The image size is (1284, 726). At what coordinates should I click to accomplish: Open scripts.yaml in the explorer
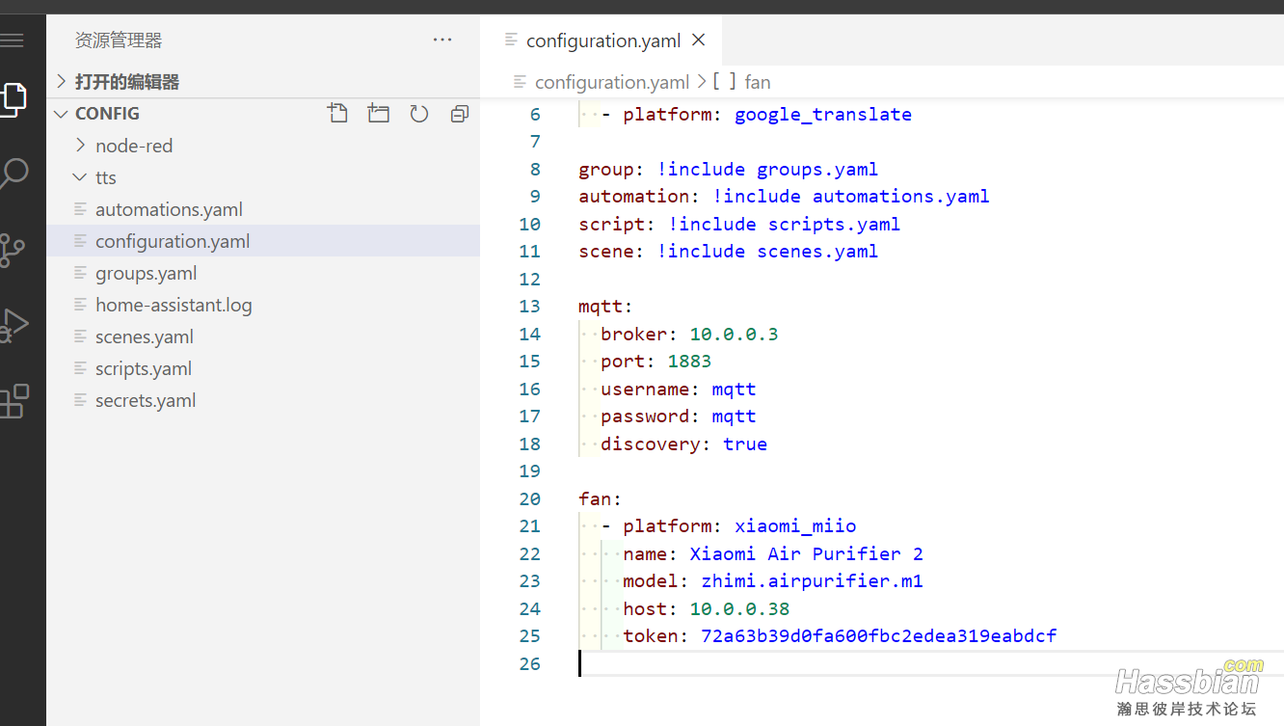(263, 368)
